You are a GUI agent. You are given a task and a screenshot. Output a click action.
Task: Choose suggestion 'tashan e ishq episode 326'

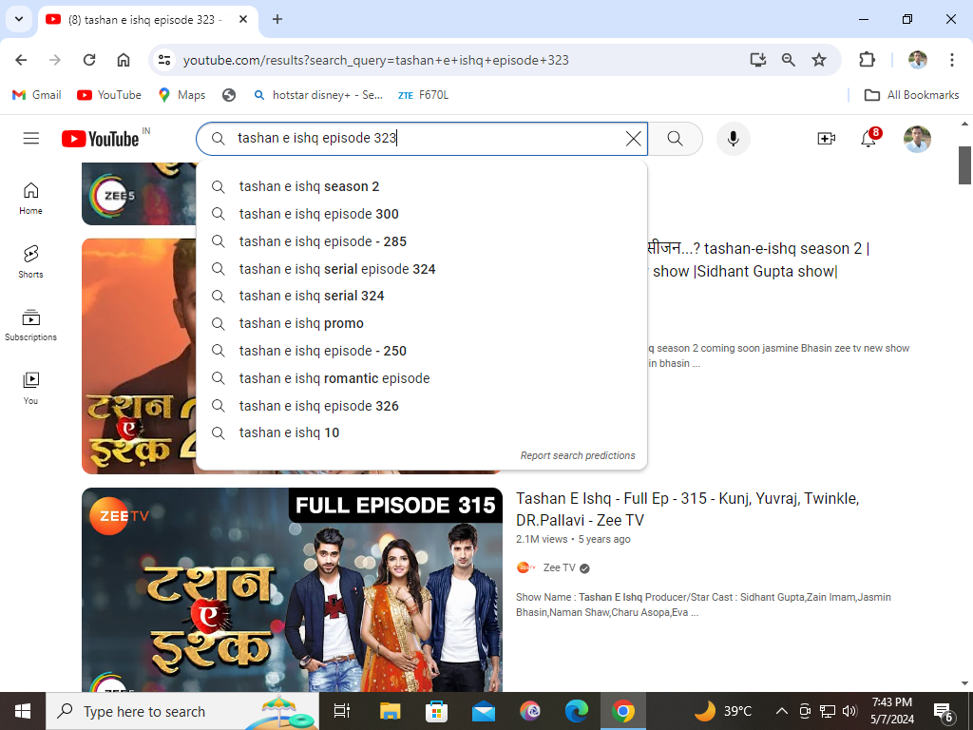pos(318,406)
